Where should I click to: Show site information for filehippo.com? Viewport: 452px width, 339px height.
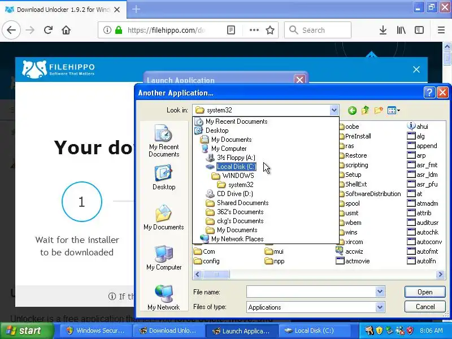point(107,30)
